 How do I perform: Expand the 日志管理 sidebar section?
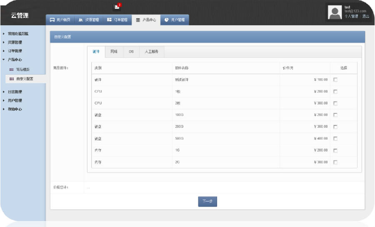(15, 92)
